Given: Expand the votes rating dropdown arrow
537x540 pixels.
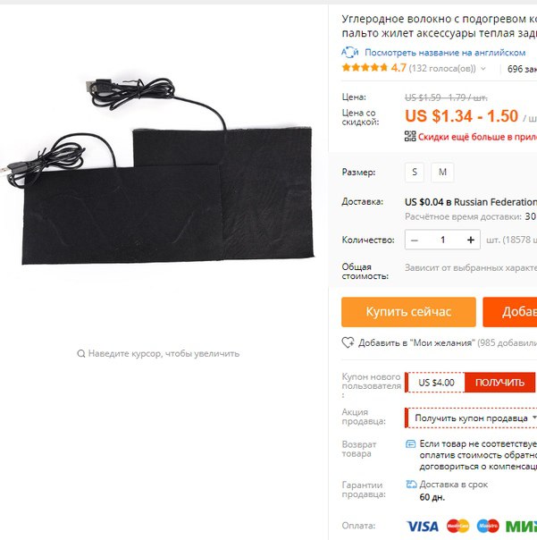Looking at the screenshot, I should pyautogui.click(x=483, y=68).
